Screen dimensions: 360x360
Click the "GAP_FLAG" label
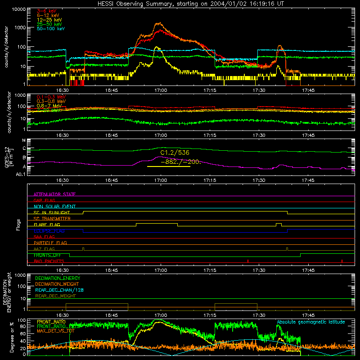click(44, 200)
